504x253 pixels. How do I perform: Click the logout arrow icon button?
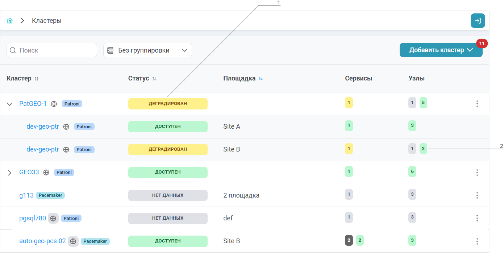478,21
